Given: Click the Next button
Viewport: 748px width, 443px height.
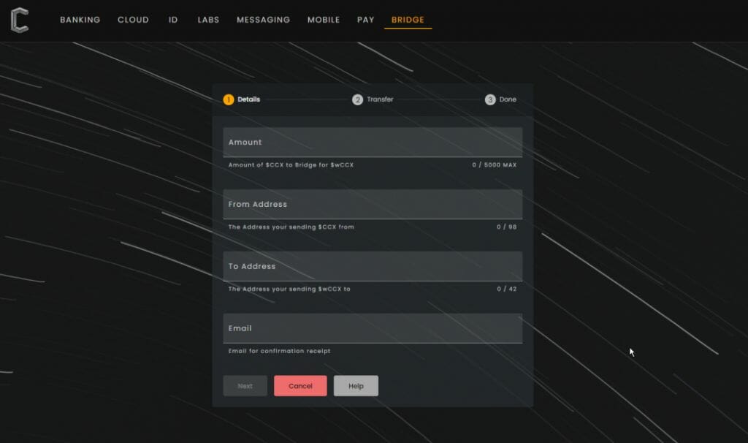Looking at the screenshot, I should click(245, 385).
